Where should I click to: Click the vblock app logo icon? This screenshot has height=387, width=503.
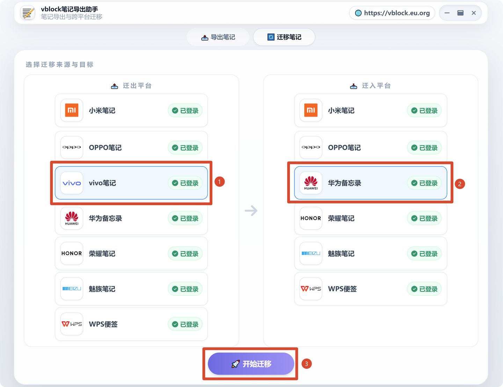click(x=28, y=13)
